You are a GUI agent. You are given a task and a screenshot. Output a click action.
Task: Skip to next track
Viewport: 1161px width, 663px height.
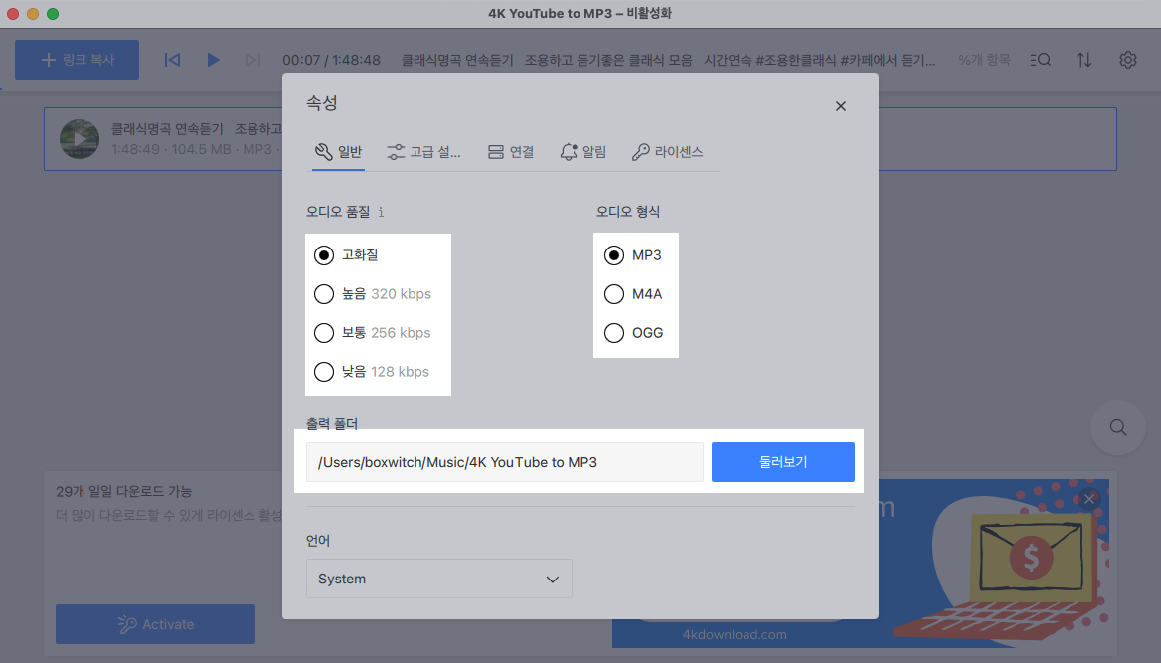pos(253,60)
